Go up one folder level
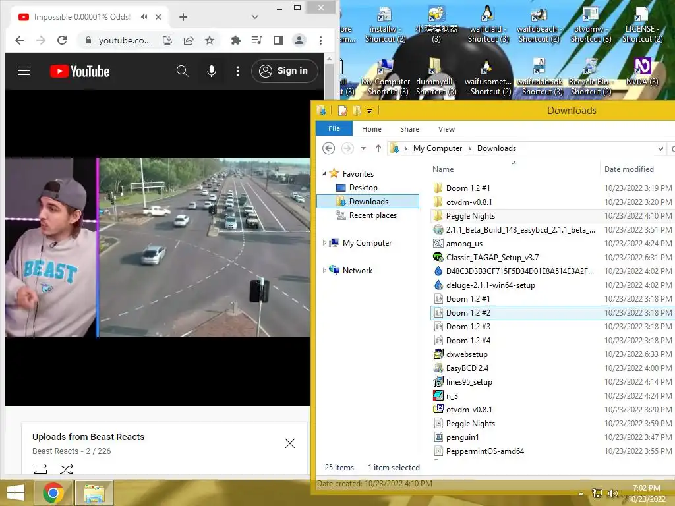 pos(378,148)
